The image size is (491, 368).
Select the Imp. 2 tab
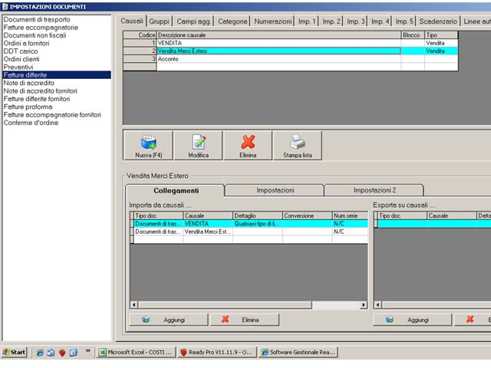331,21
